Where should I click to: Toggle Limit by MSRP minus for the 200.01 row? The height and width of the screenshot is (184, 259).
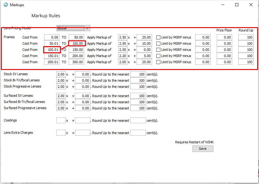pos(158,62)
